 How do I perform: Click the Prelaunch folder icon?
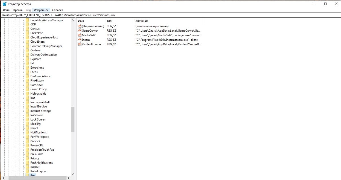[x=27, y=154]
